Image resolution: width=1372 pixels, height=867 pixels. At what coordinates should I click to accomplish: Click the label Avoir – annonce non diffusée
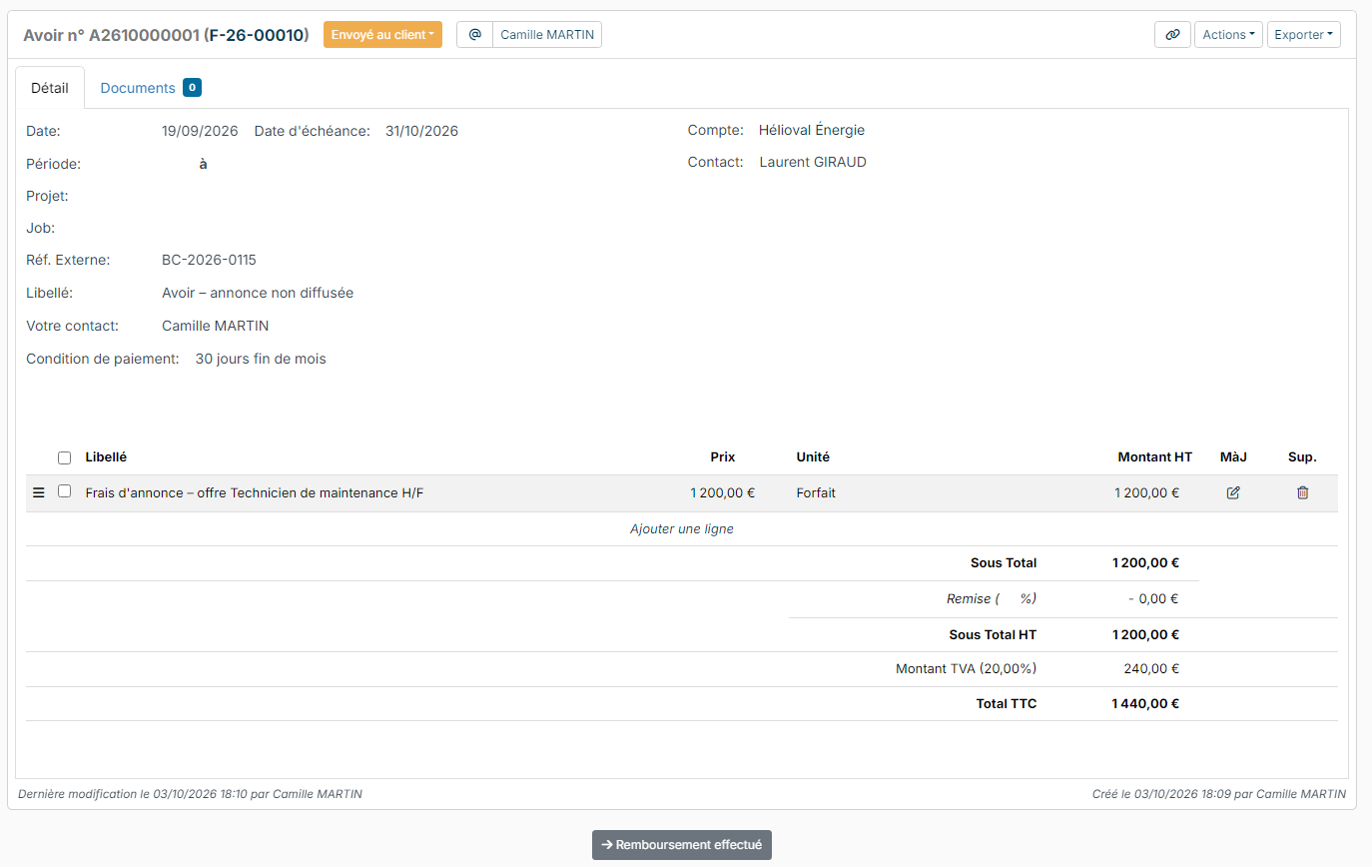pyautogui.click(x=258, y=294)
